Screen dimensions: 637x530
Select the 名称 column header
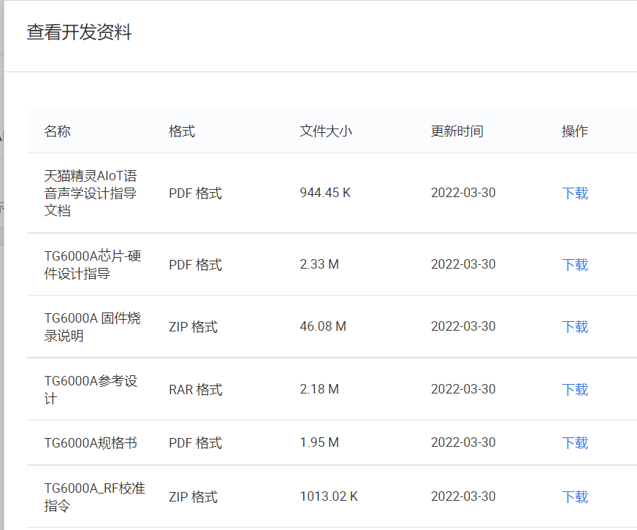[57, 131]
